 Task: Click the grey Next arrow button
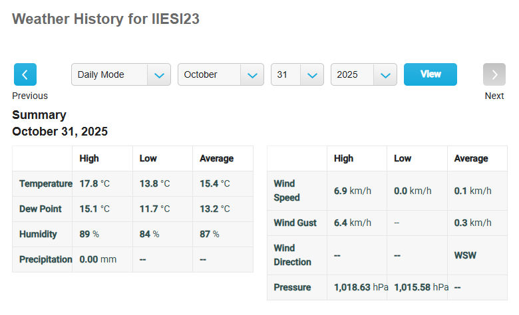pos(494,74)
